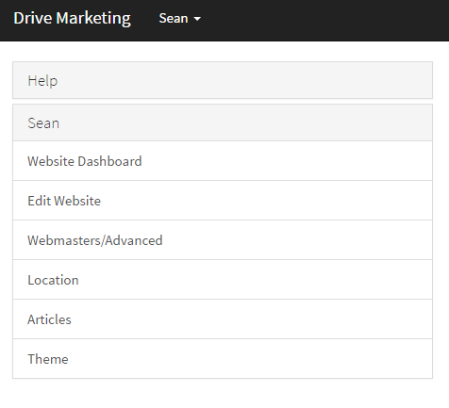
Task: Select the Articles entry
Action: pos(49,319)
